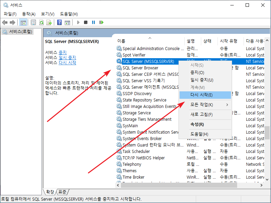This screenshot has height=203, width=271.
Task: Select the System Guard 런타임 모니터 row
Action: (x=190, y=145)
